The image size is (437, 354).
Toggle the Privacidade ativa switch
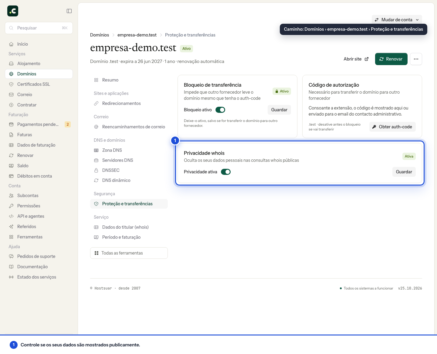(x=226, y=172)
